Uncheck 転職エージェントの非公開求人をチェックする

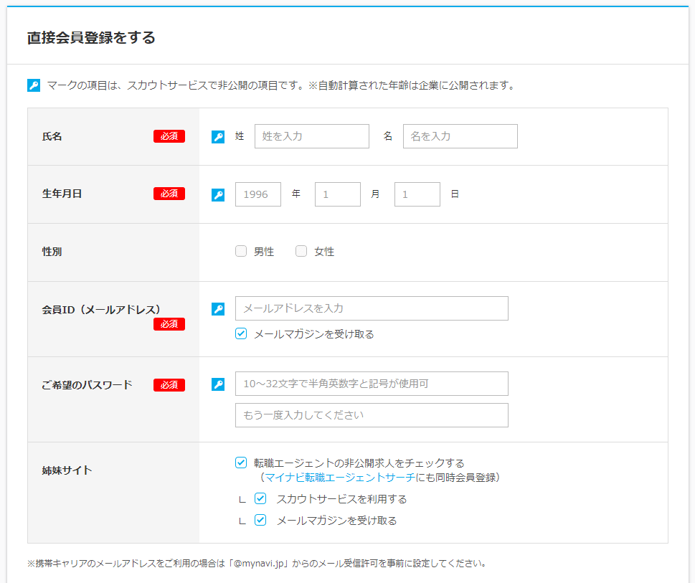coord(241,463)
